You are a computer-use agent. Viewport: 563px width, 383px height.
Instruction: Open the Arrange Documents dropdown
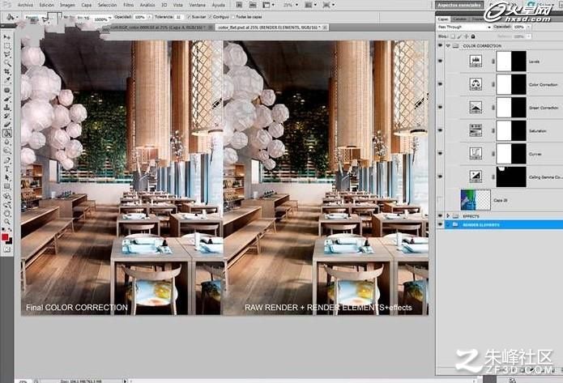point(310,5)
